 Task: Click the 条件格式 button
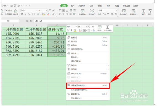click(124, 12)
